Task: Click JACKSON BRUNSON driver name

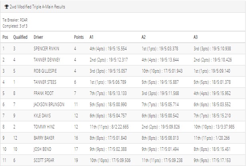Action: point(49,105)
